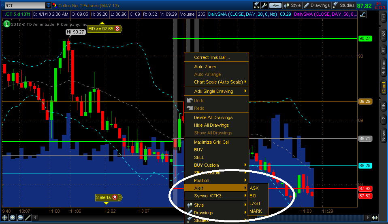Viewport: 388px width, 224px height.
Task: Open the quick study flask icon
Action: (x=257, y=5)
